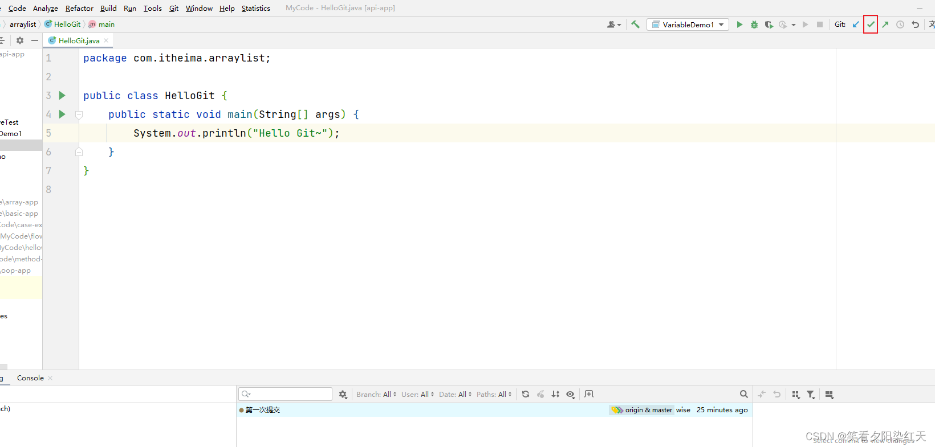Click the package declaration on line 1
The image size is (935, 447).
coord(177,58)
